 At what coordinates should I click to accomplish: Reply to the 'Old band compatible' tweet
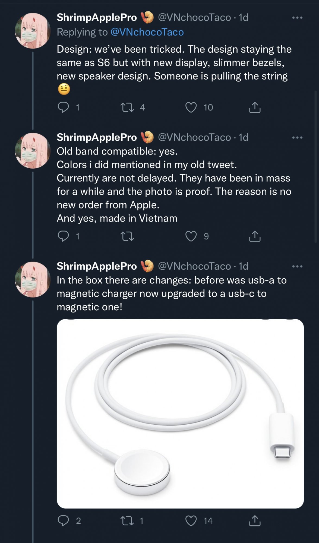(x=63, y=236)
